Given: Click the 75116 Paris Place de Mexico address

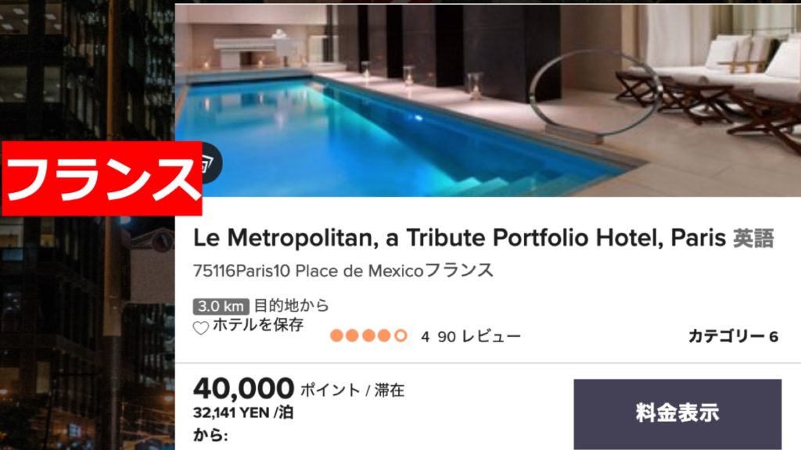Looking at the screenshot, I should coord(343,270).
